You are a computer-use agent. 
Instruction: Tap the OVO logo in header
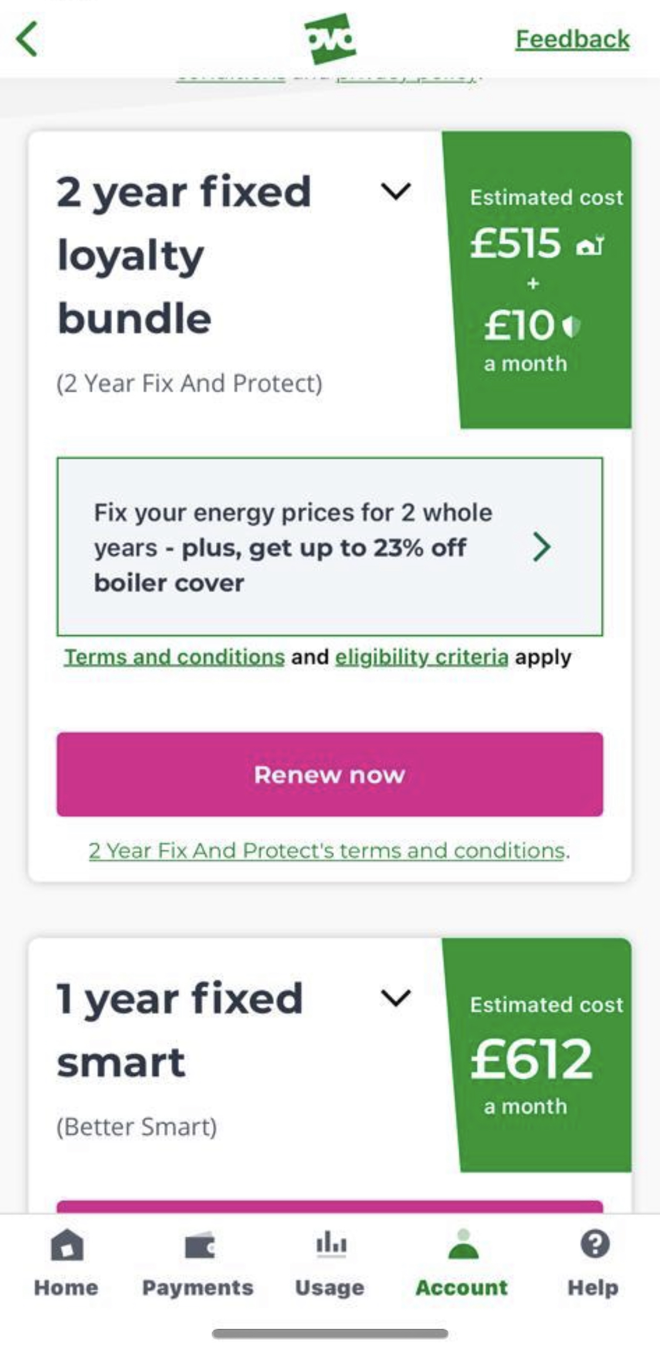(330, 39)
